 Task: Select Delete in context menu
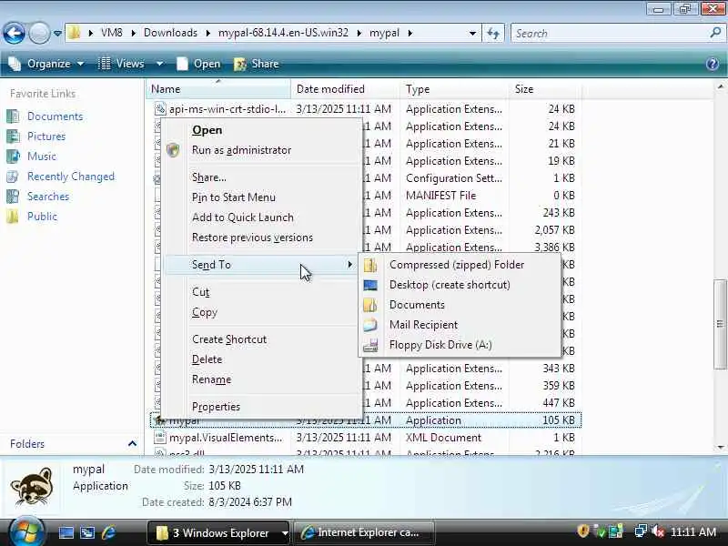pos(207,359)
